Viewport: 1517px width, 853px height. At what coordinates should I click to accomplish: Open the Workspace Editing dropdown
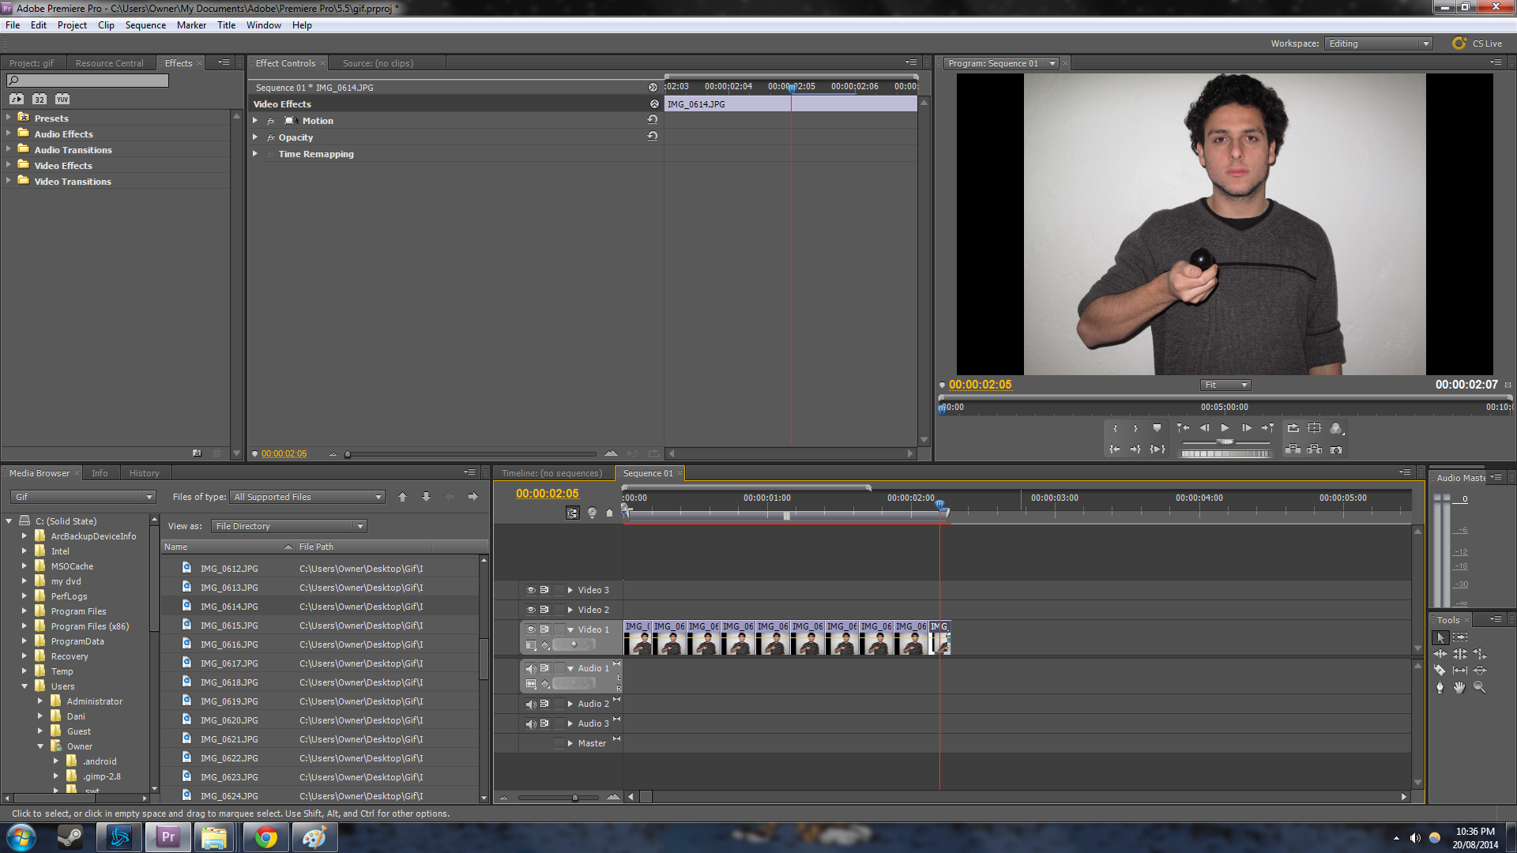click(x=1378, y=43)
